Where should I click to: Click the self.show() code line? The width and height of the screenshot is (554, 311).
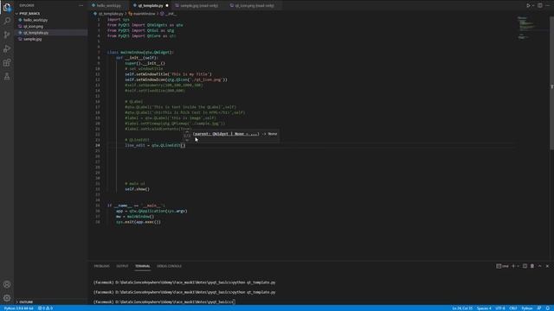pos(137,189)
